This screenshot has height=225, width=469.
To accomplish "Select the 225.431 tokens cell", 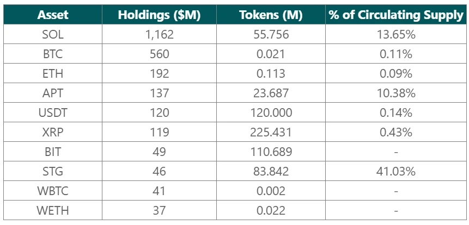I will [270, 132].
